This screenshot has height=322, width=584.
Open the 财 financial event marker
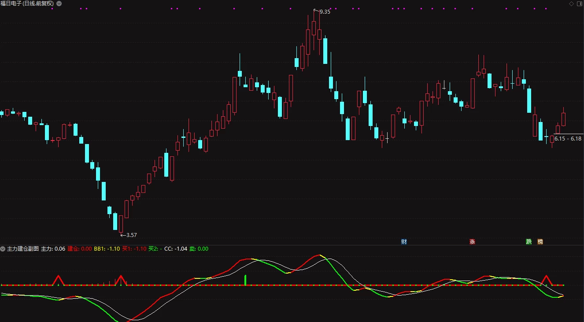[x=404, y=242]
